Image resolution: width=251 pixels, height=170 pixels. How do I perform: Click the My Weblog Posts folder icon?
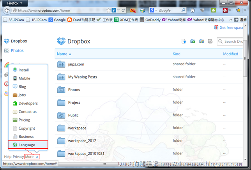61,77
